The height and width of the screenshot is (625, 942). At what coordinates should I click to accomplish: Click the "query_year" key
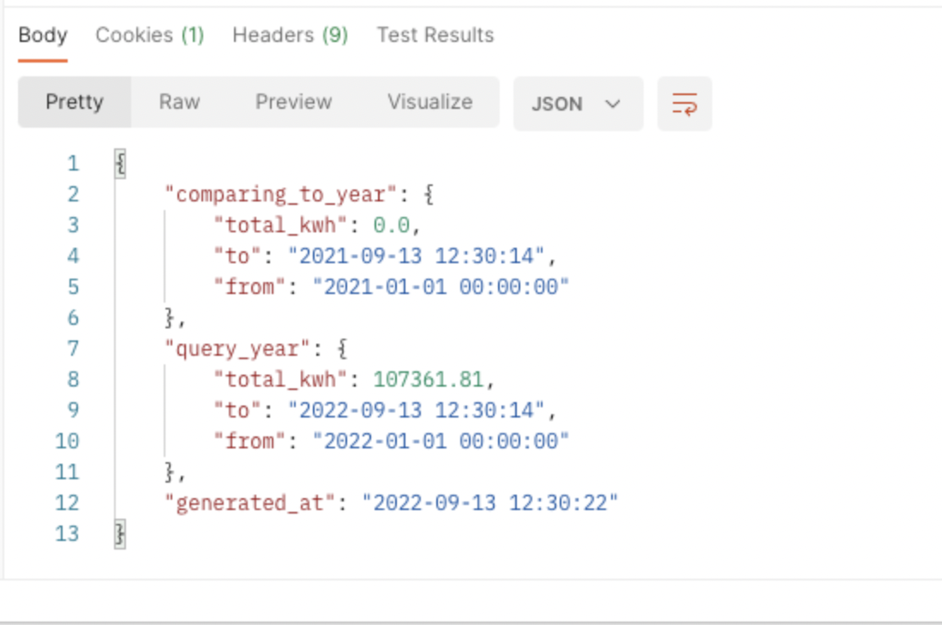pyautogui.click(x=237, y=349)
